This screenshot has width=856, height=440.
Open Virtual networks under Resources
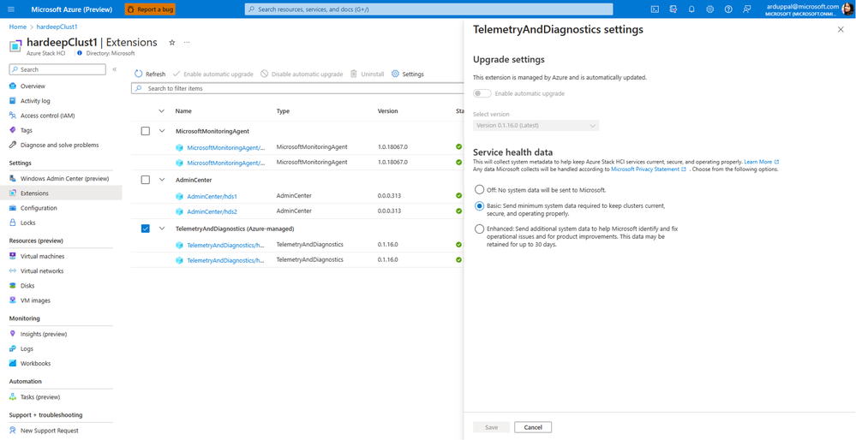(x=42, y=271)
